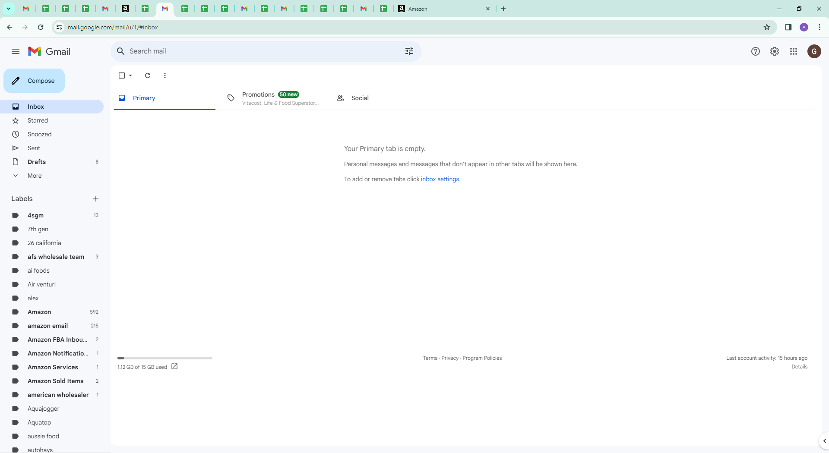Open the Gmail main menu hamburger icon
The image size is (829, 453).
click(x=16, y=51)
